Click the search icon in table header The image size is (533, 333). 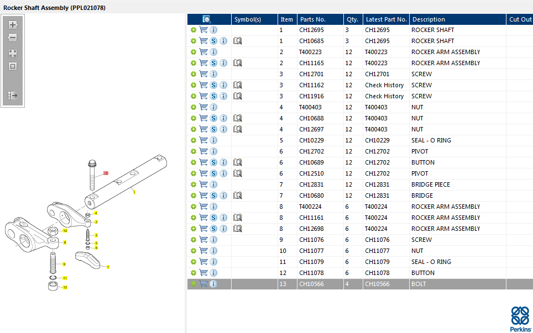click(206, 19)
